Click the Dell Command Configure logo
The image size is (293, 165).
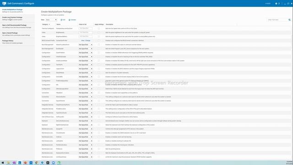pyautogui.click(x=4, y=3)
